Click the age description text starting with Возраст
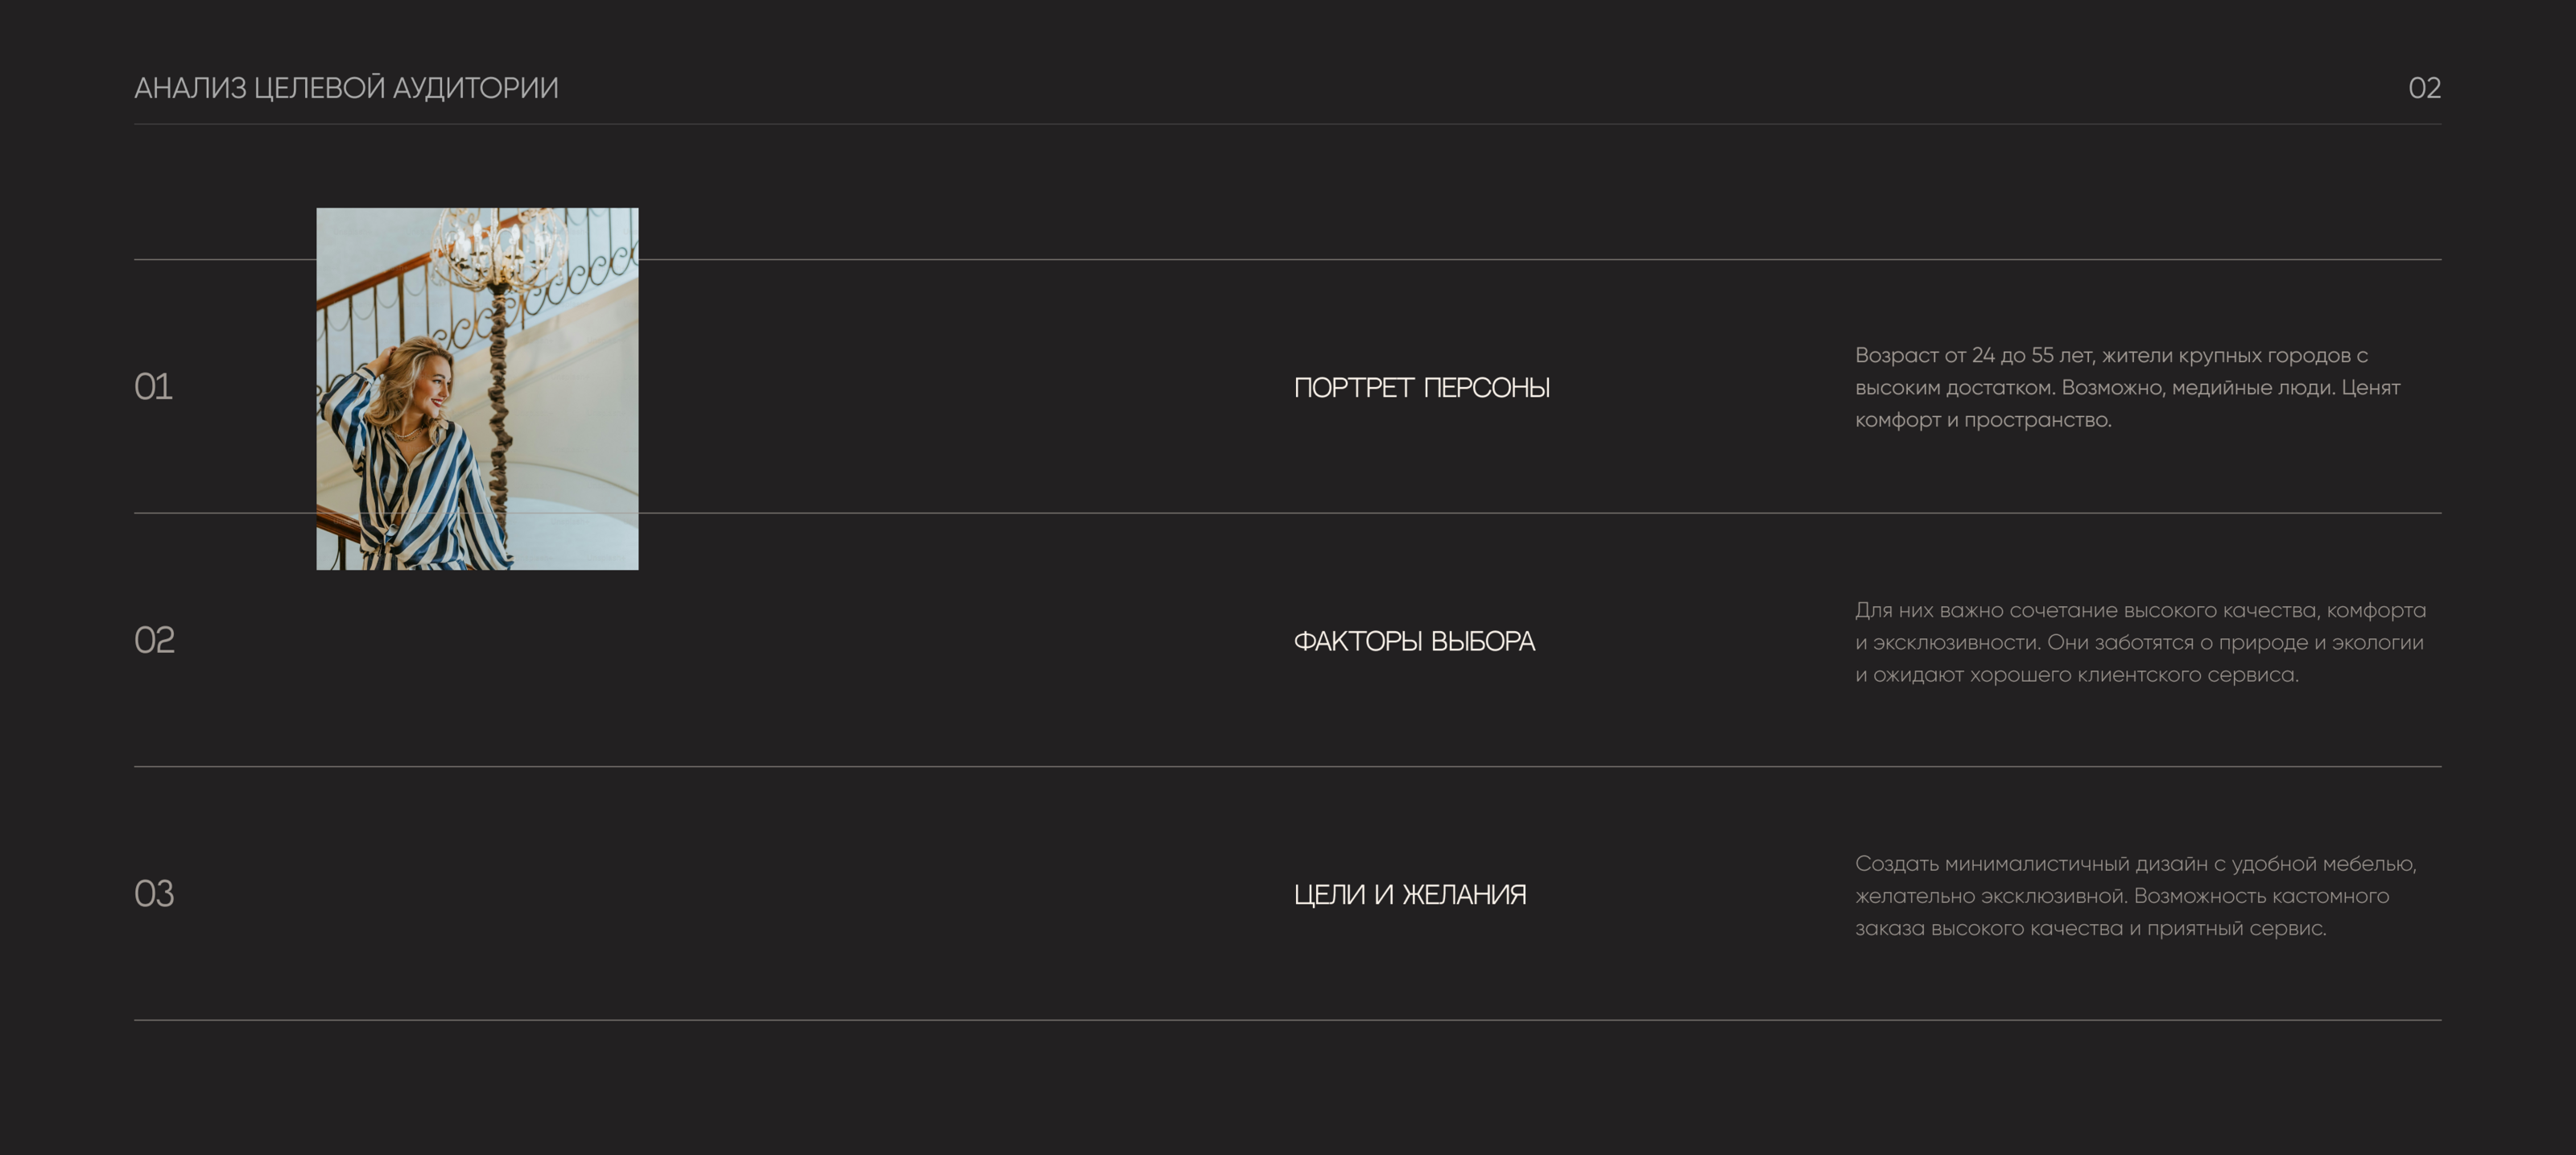 pos(2126,387)
